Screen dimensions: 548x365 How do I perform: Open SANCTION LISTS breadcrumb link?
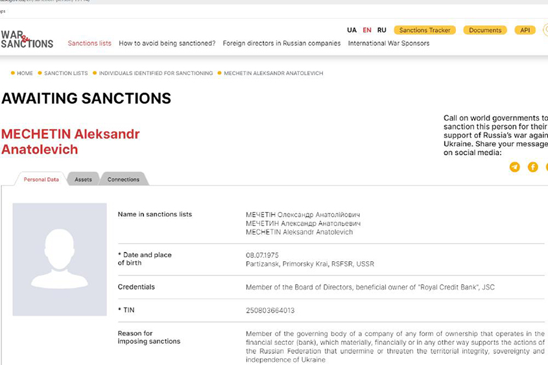66,73
